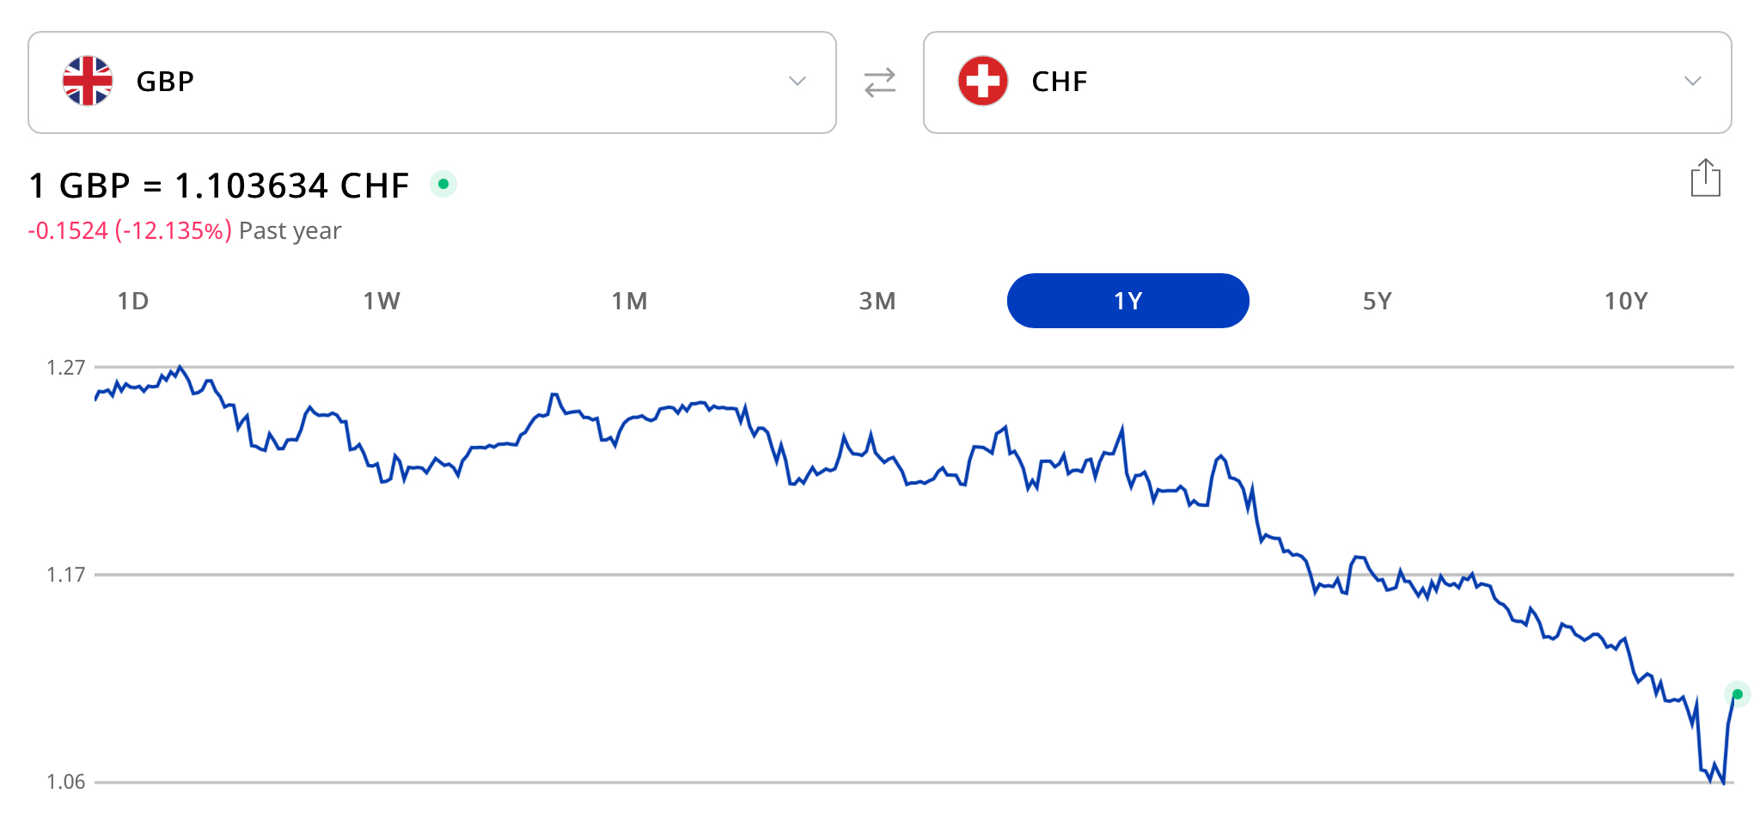Click the Swiss flag icon
Viewport: 1760px width, 830px height.
point(983,81)
